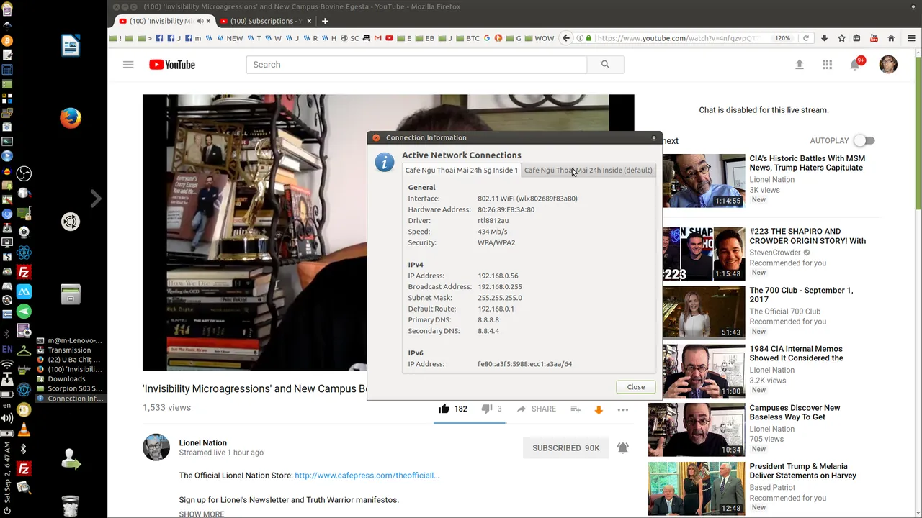Open the YouTube guide hamburger menu
Image resolution: width=922 pixels, height=518 pixels.
pyautogui.click(x=128, y=65)
